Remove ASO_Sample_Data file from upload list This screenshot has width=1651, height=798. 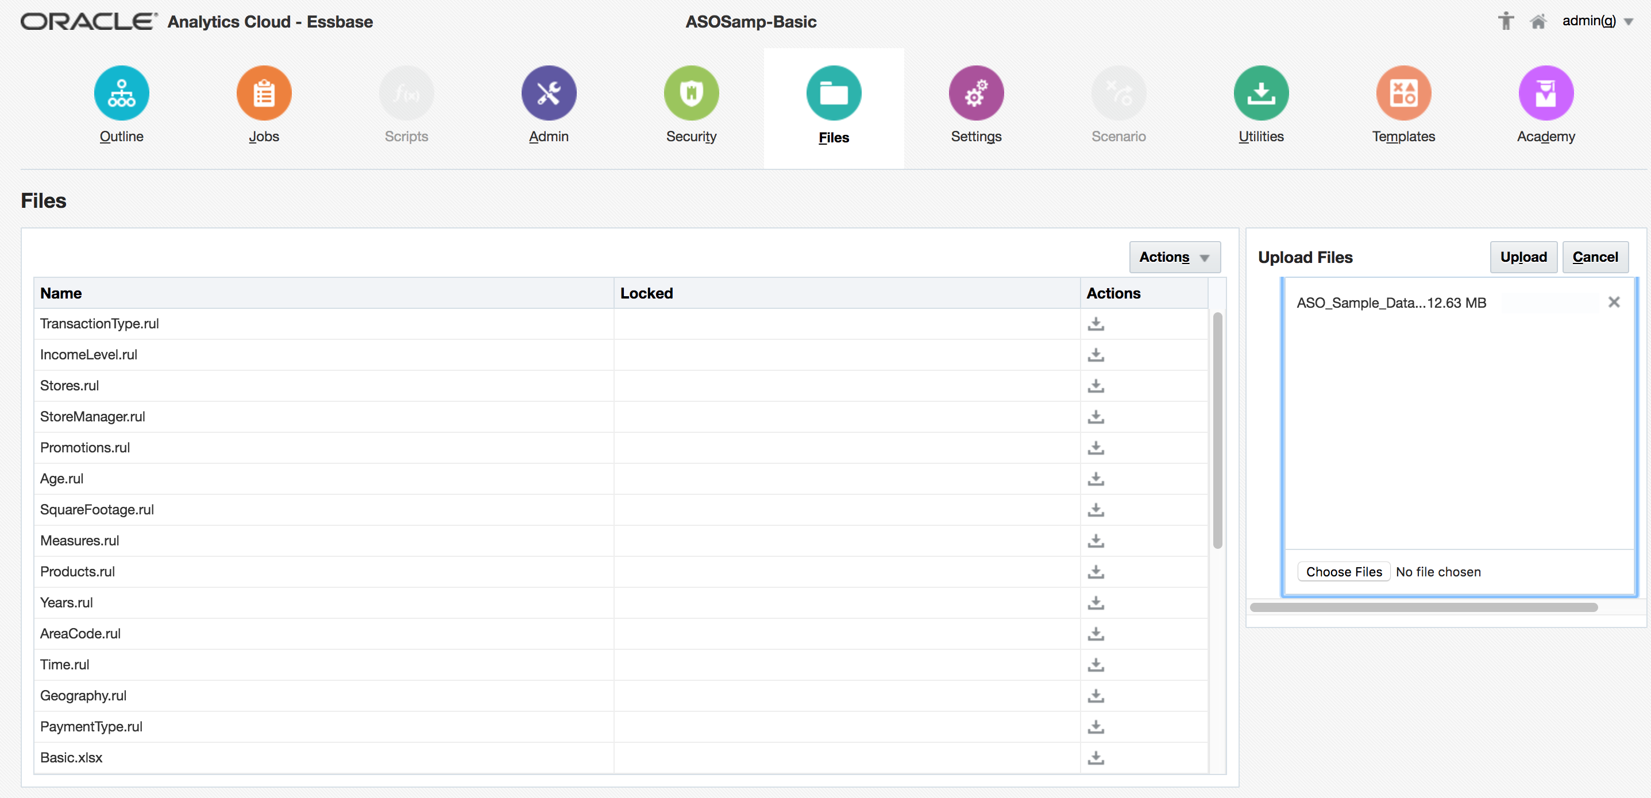click(1613, 303)
